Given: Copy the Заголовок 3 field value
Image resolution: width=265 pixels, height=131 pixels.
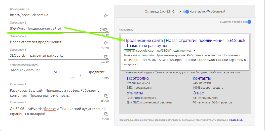Looking at the screenshot, I should (x=106, y=57).
